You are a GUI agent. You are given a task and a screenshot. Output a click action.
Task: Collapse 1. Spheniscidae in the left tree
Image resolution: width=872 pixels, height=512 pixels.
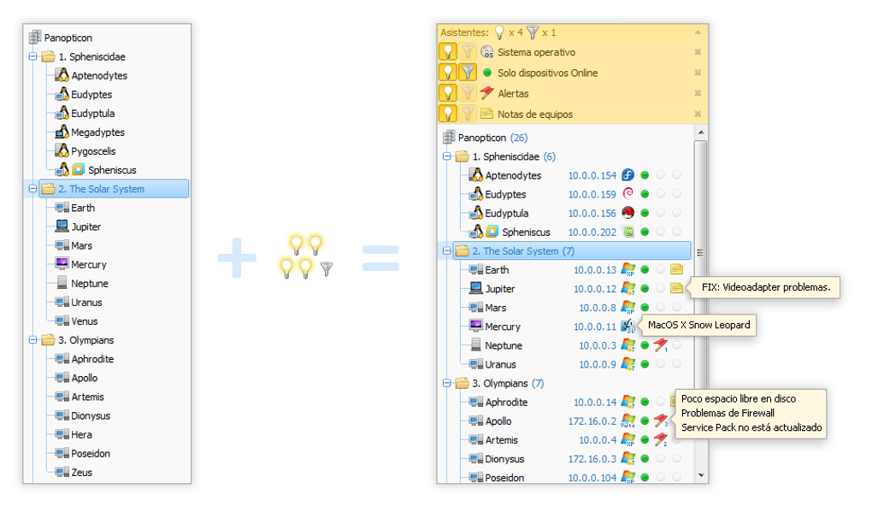32,56
